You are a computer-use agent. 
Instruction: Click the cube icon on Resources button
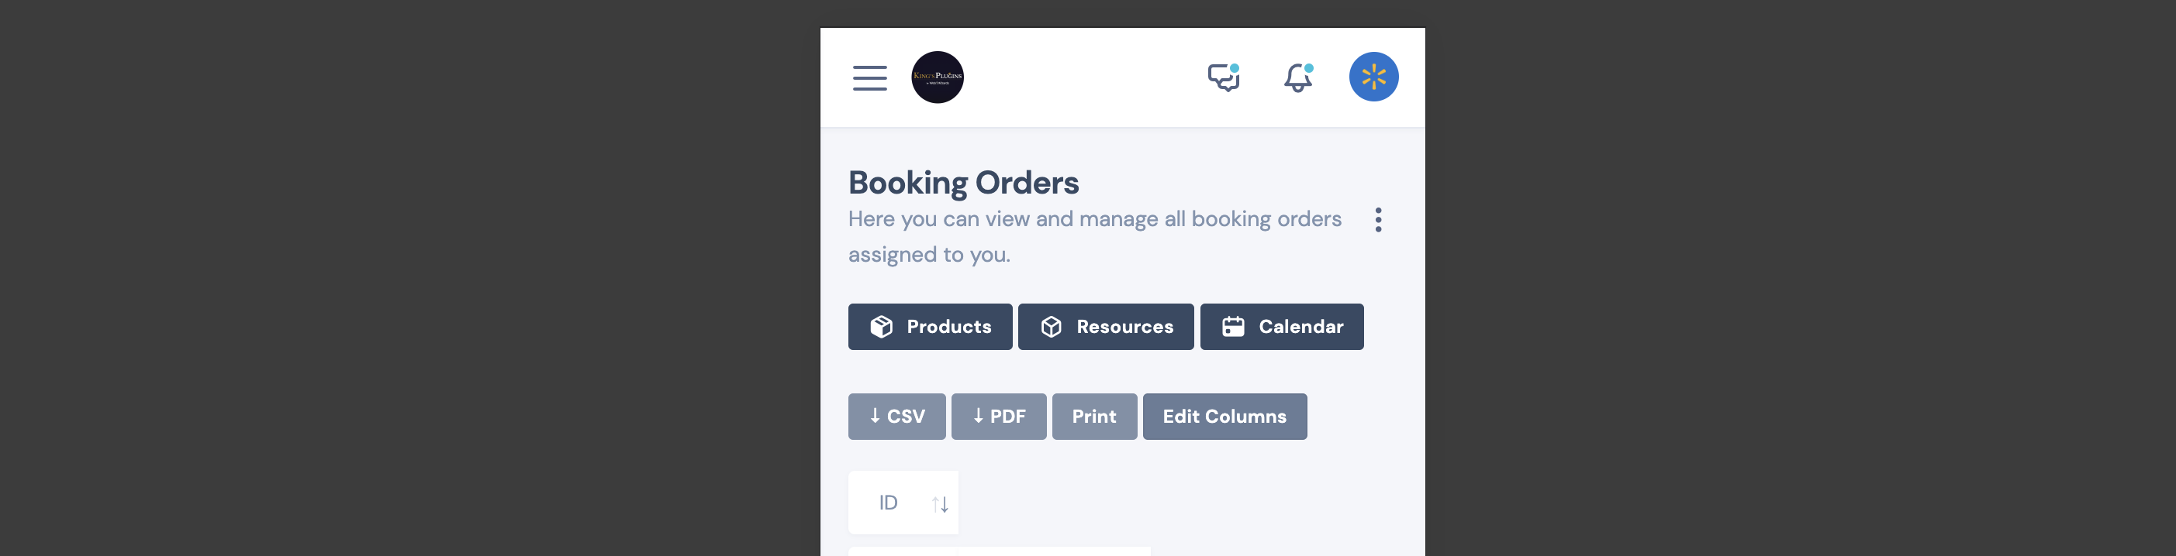tap(1051, 327)
